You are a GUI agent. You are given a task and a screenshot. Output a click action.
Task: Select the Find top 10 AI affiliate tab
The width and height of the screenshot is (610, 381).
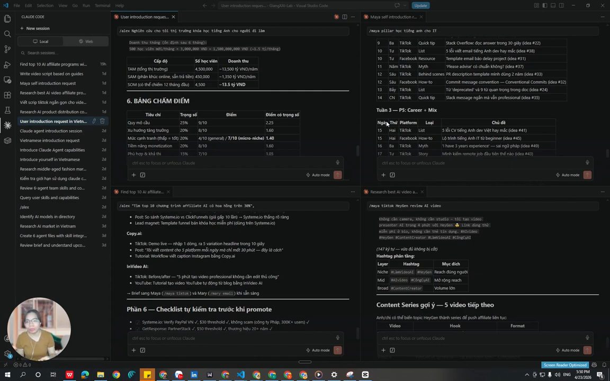142,192
